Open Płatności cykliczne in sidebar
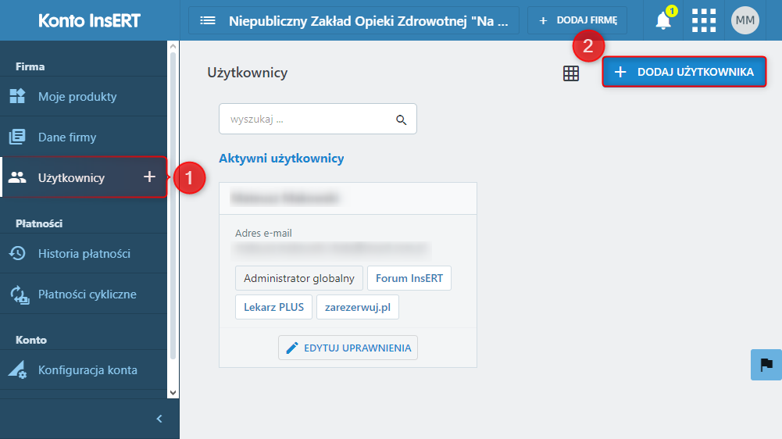The image size is (782, 439). pyautogui.click(x=84, y=294)
